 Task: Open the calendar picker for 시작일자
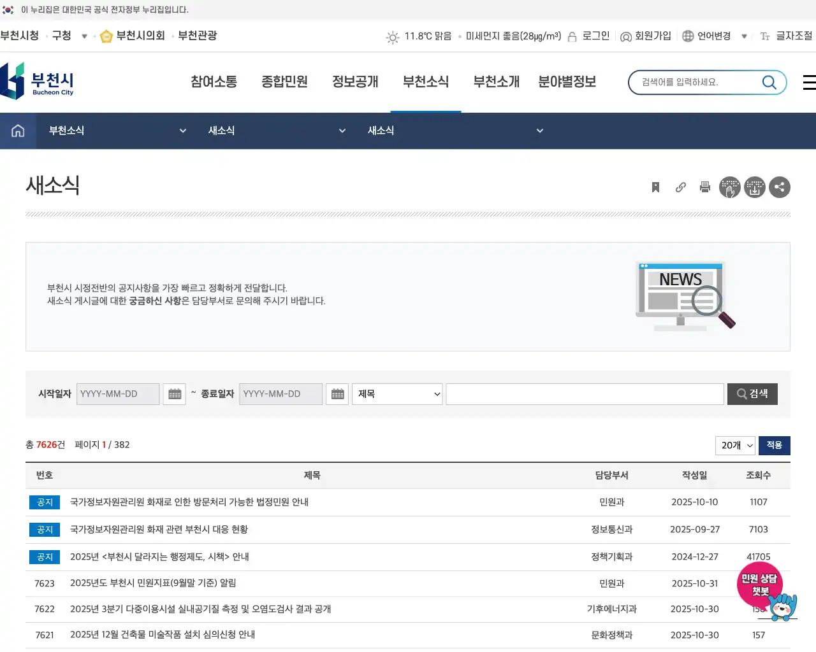174,393
